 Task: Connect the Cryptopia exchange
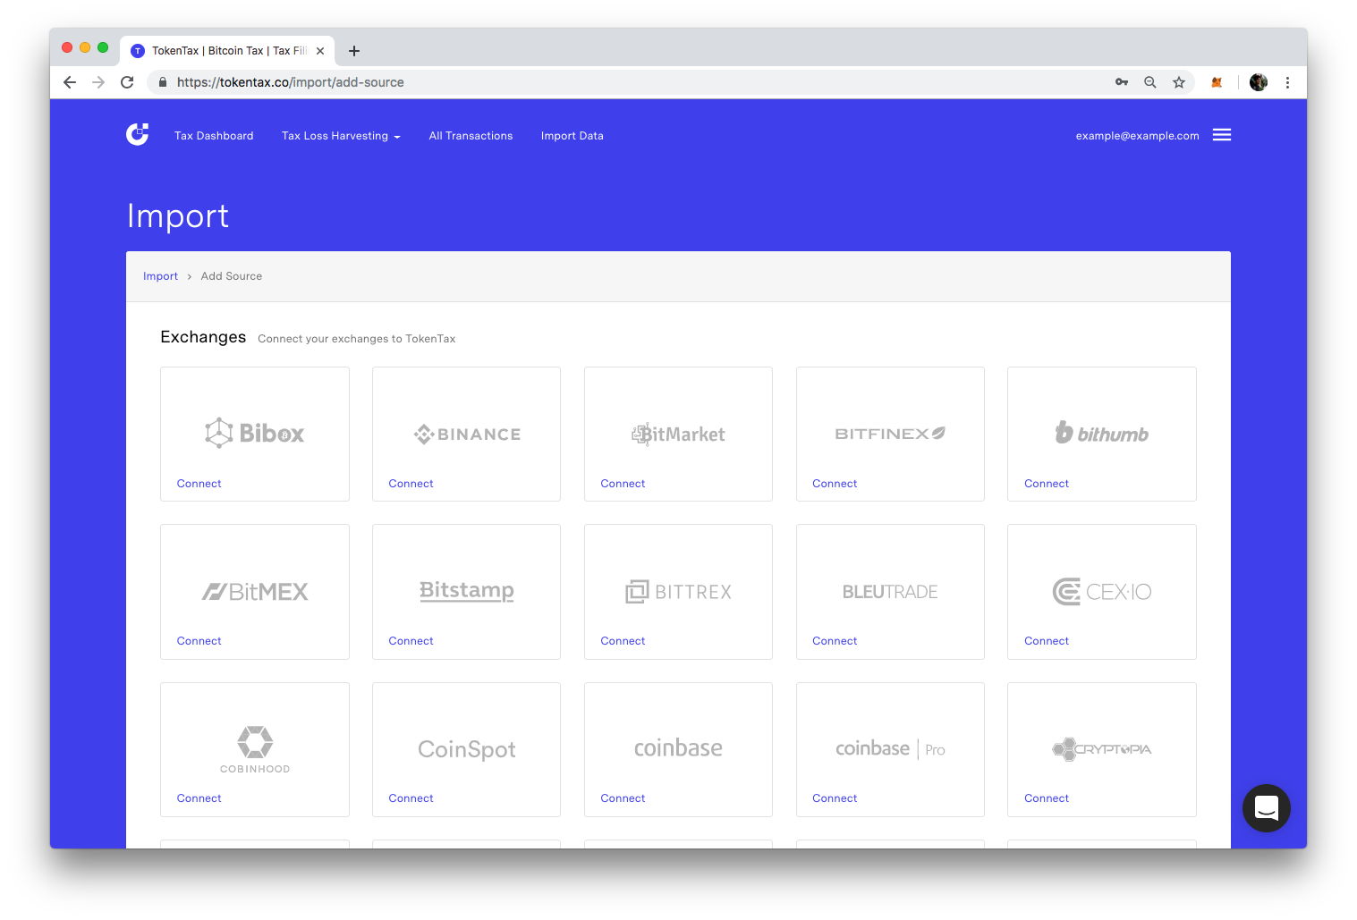(x=1047, y=798)
